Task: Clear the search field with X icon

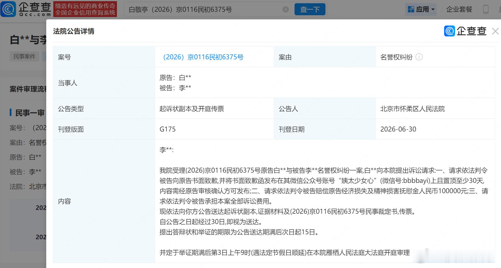Action: 285,9
